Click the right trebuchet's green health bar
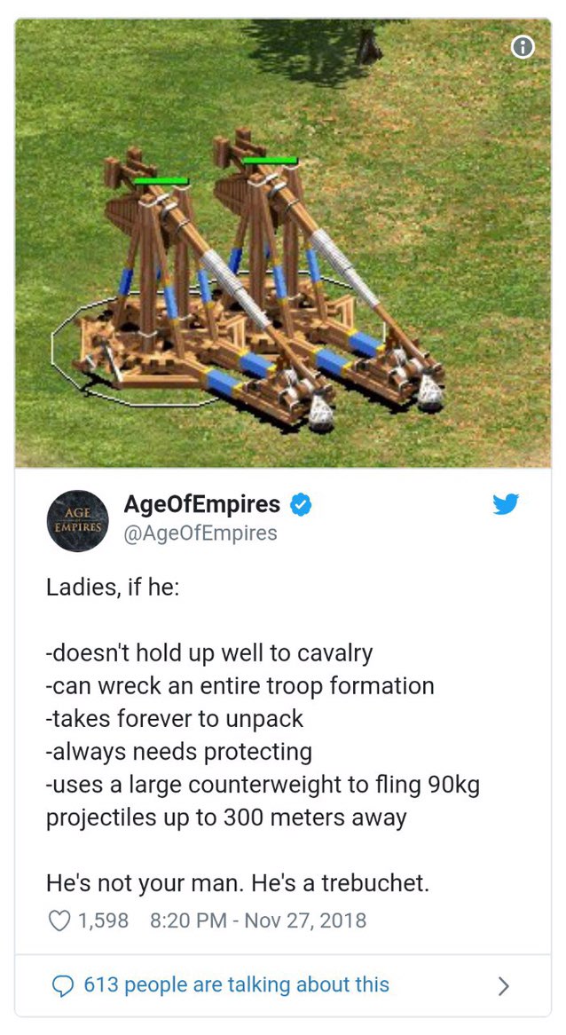 coord(270,161)
